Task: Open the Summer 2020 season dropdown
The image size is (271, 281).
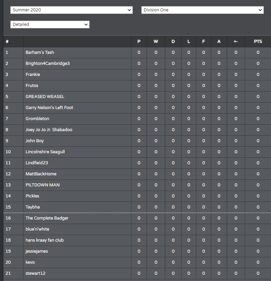Action: tap(72, 10)
